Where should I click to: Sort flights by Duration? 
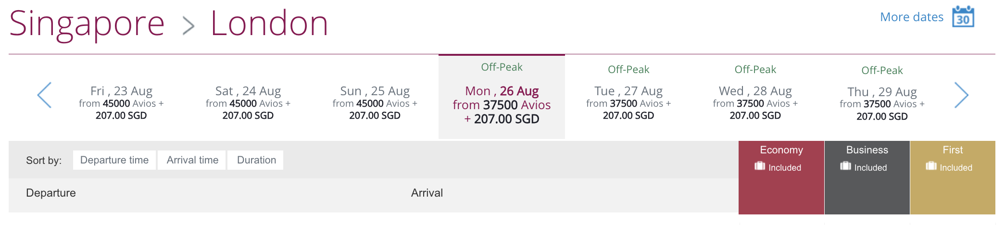tap(256, 160)
